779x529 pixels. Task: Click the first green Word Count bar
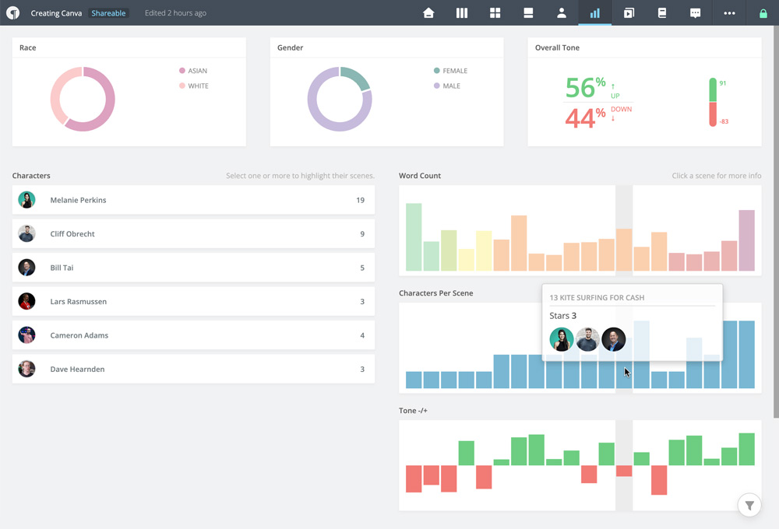[414, 237]
